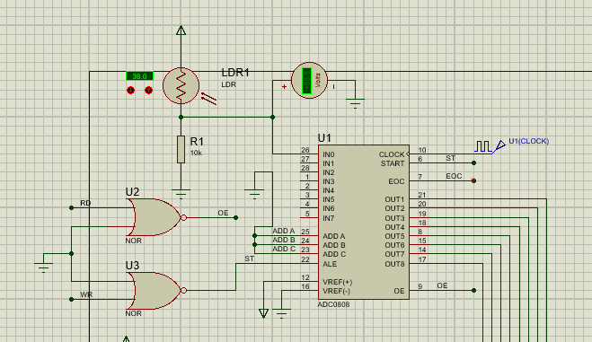Select the R1 10k resistor
This screenshot has height=342, width=592.
[x=181, y=150]
